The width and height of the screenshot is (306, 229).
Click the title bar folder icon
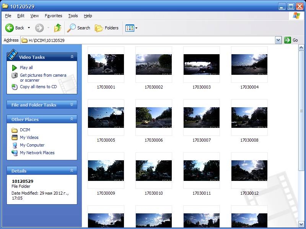click(5, 6)
